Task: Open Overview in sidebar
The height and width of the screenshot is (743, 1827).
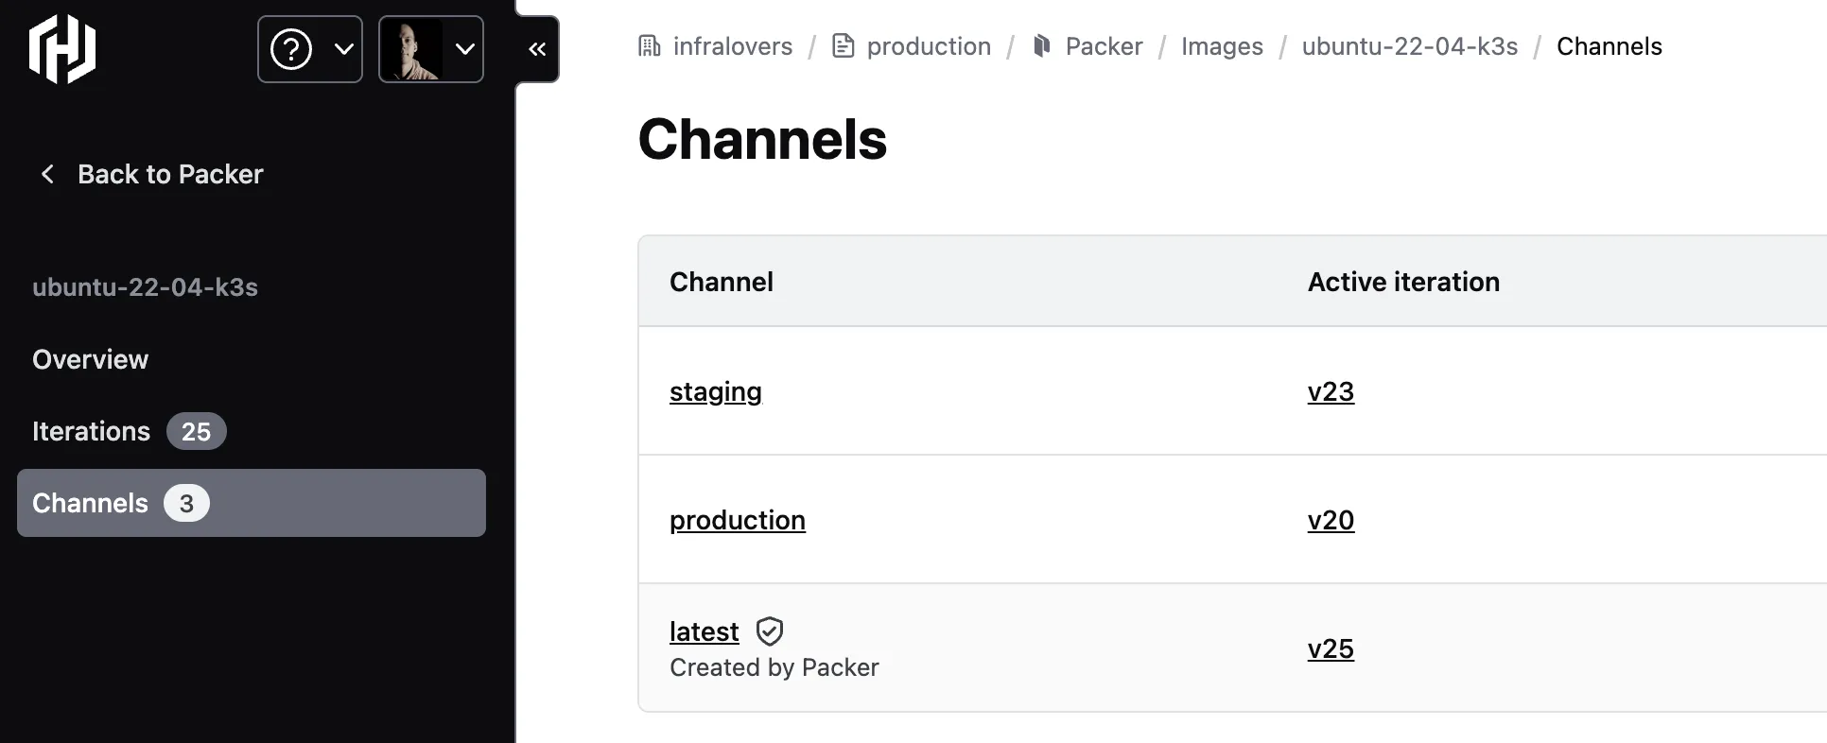Action: pyautogui.click(x=91, y=359)
